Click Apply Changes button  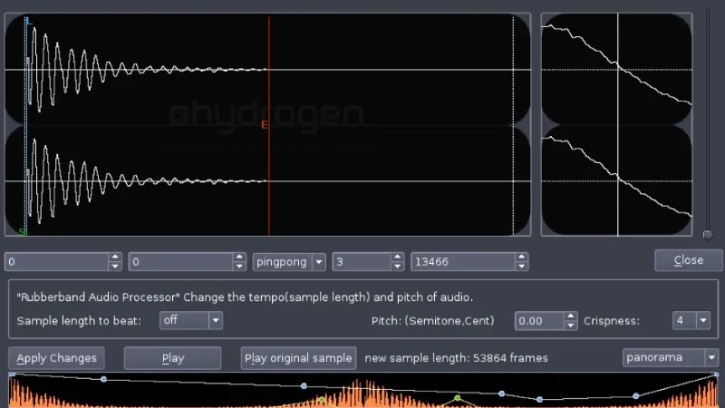pyautogui.click(x=56, y=358)
